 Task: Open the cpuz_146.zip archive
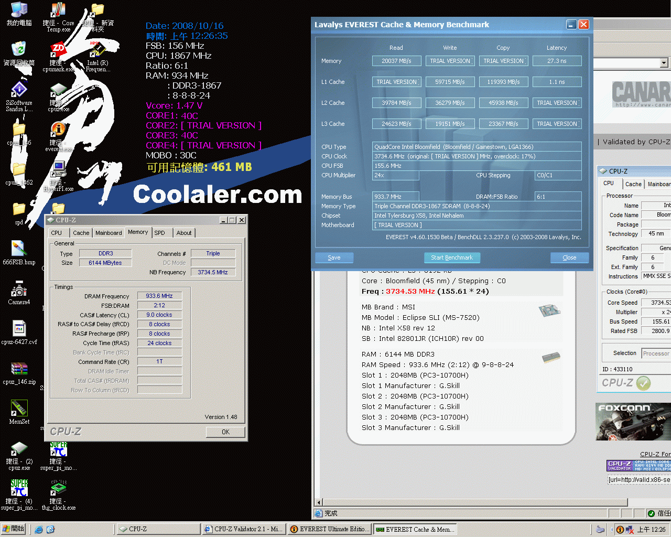coord(19,372)
